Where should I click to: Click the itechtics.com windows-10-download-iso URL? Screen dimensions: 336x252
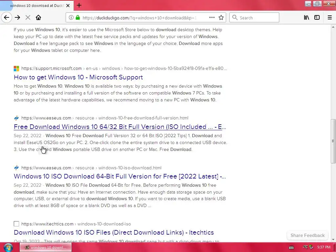click(76, 224)
